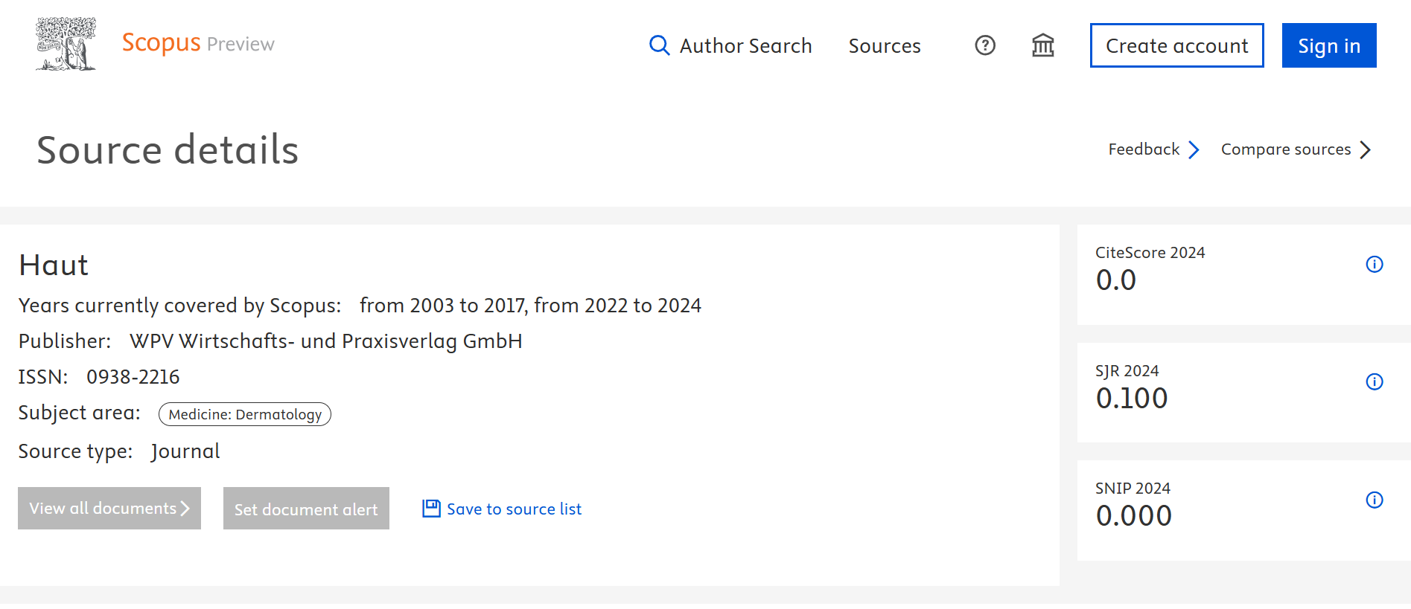Click the institution building icon
Image resolution: width=1411 pixels, height=609 pixels.
(x=1042, y=45)
